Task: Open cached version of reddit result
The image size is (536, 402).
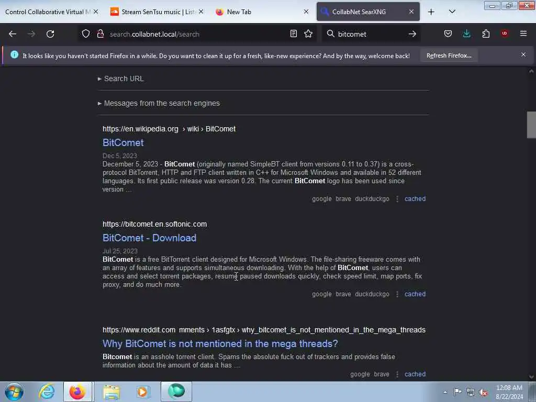Action: pyautogui.click(x=415, y=374)
